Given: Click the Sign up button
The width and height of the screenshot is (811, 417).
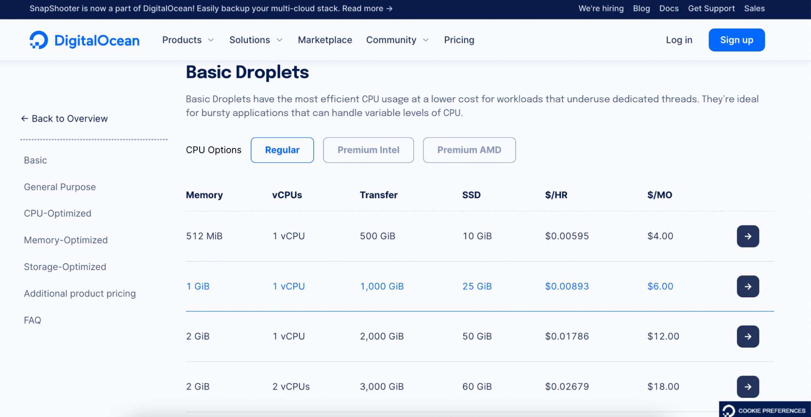Looking at the screenshot, I should point(736,40).
